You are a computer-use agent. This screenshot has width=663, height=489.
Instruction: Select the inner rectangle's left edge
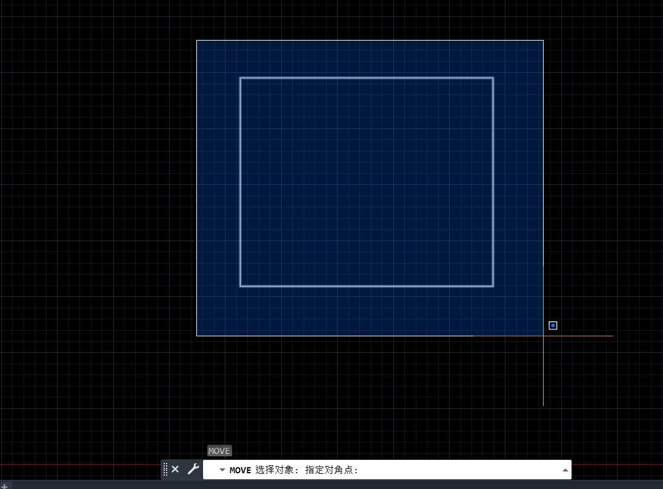(x=241, y=182)
